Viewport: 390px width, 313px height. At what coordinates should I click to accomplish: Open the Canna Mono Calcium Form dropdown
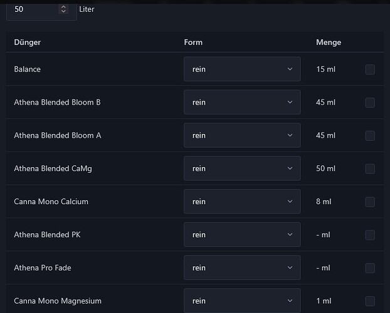click(241, 202)
